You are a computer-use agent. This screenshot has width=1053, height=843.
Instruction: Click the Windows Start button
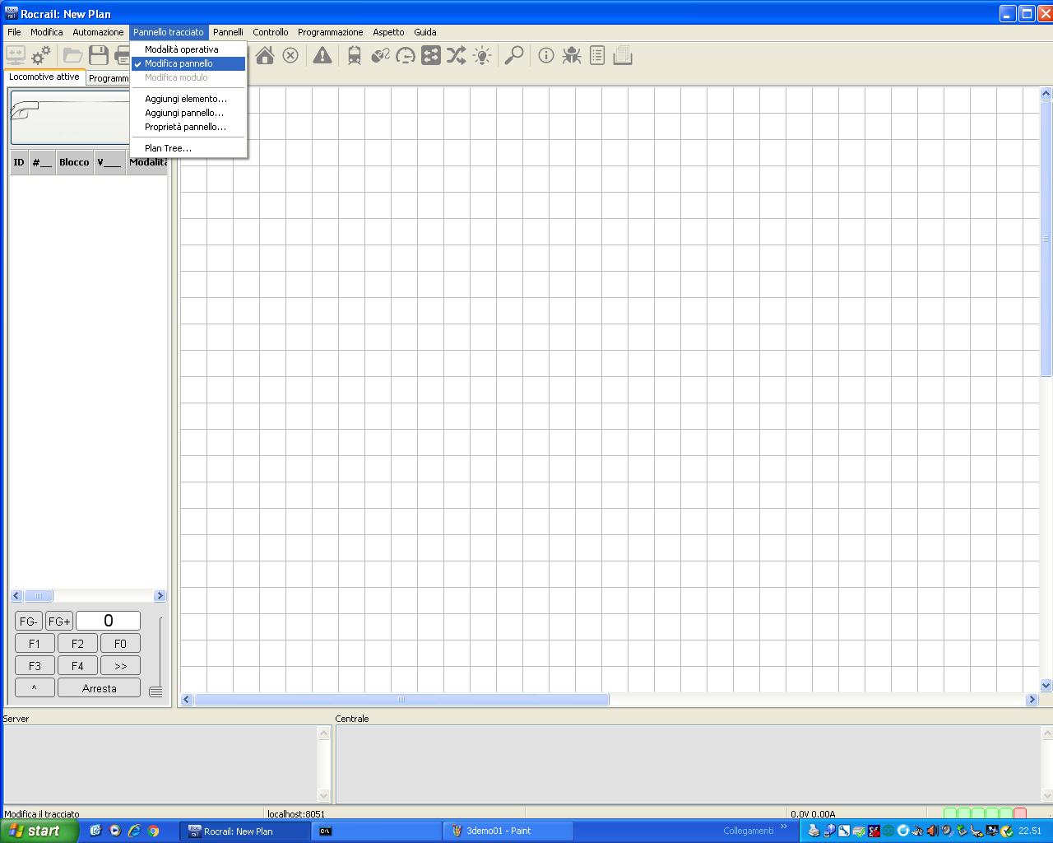(39, 831)
